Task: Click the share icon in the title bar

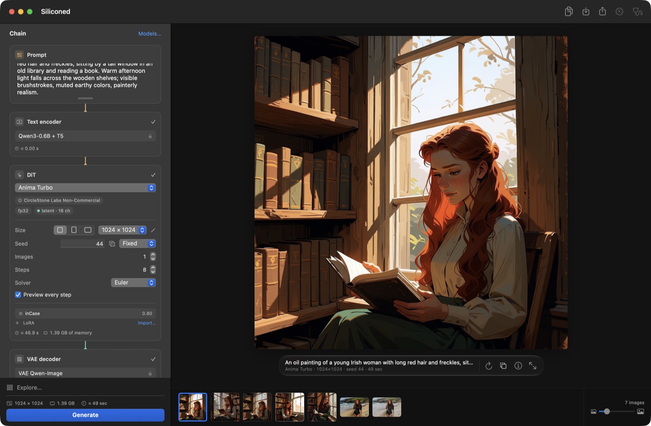Action: 603,11
